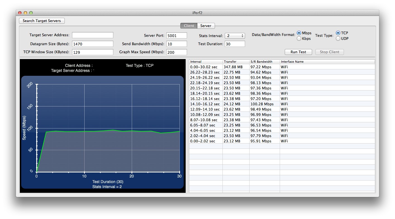Open the Stats Interval dropdown

coord(235,36)
